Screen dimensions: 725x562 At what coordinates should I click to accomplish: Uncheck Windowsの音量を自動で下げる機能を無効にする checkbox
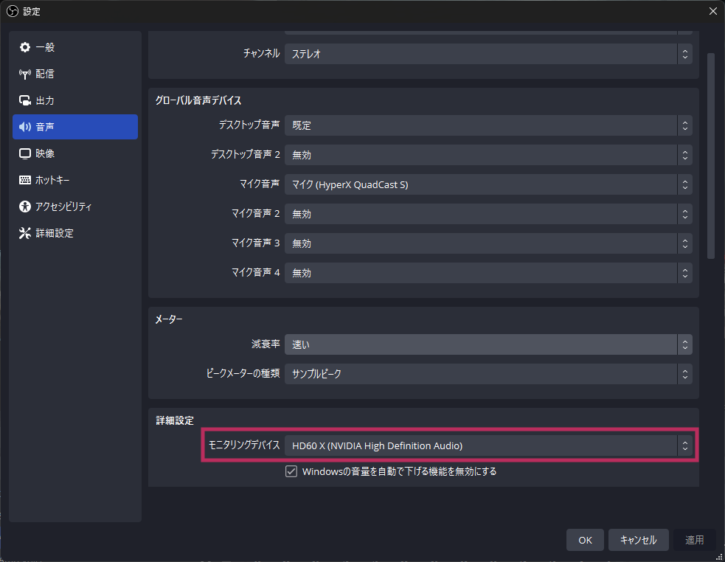coord(291,471)
